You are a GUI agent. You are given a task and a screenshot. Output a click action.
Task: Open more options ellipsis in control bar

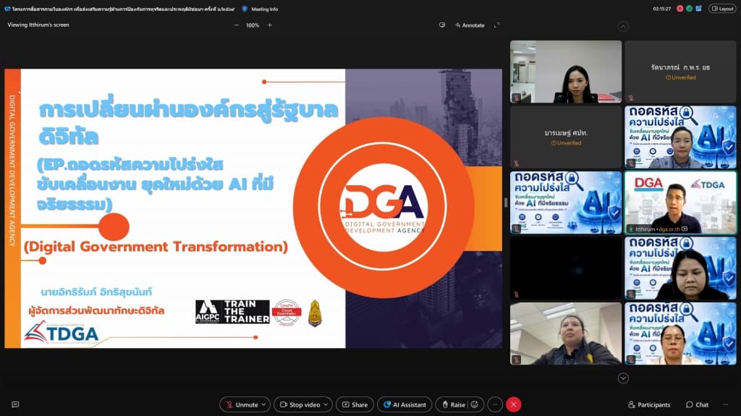click(x=495, y=404)
